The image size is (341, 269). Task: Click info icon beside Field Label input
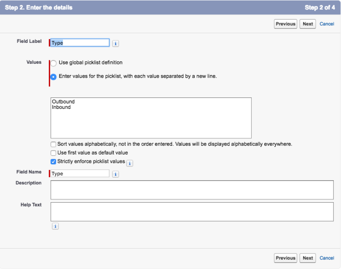click(x=116, y=43)
